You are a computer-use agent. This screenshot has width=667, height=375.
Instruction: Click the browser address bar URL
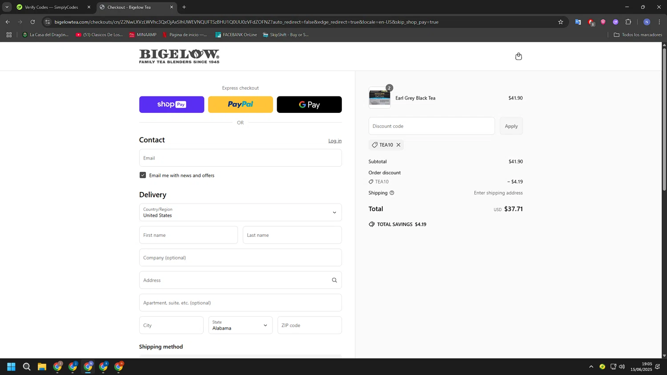(246, 22)
